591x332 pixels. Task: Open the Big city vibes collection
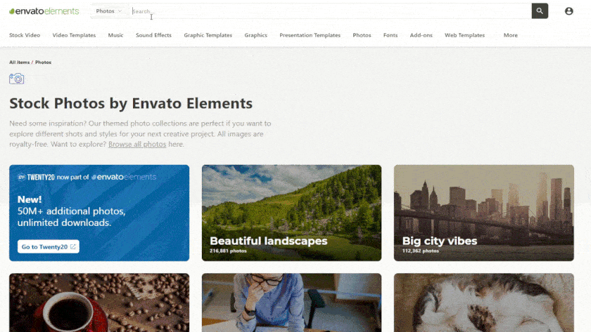(483, 213)
